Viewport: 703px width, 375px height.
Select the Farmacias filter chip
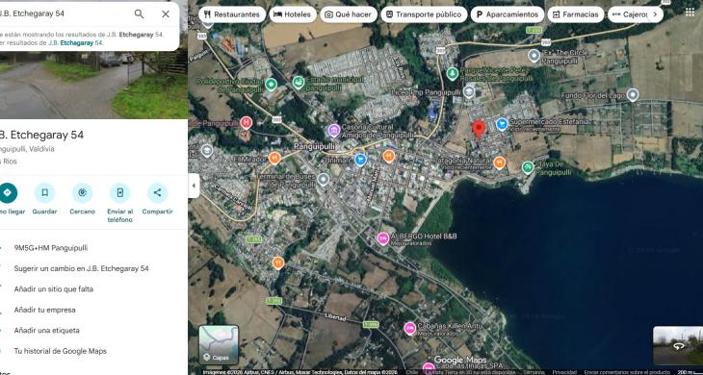point(575,14)
